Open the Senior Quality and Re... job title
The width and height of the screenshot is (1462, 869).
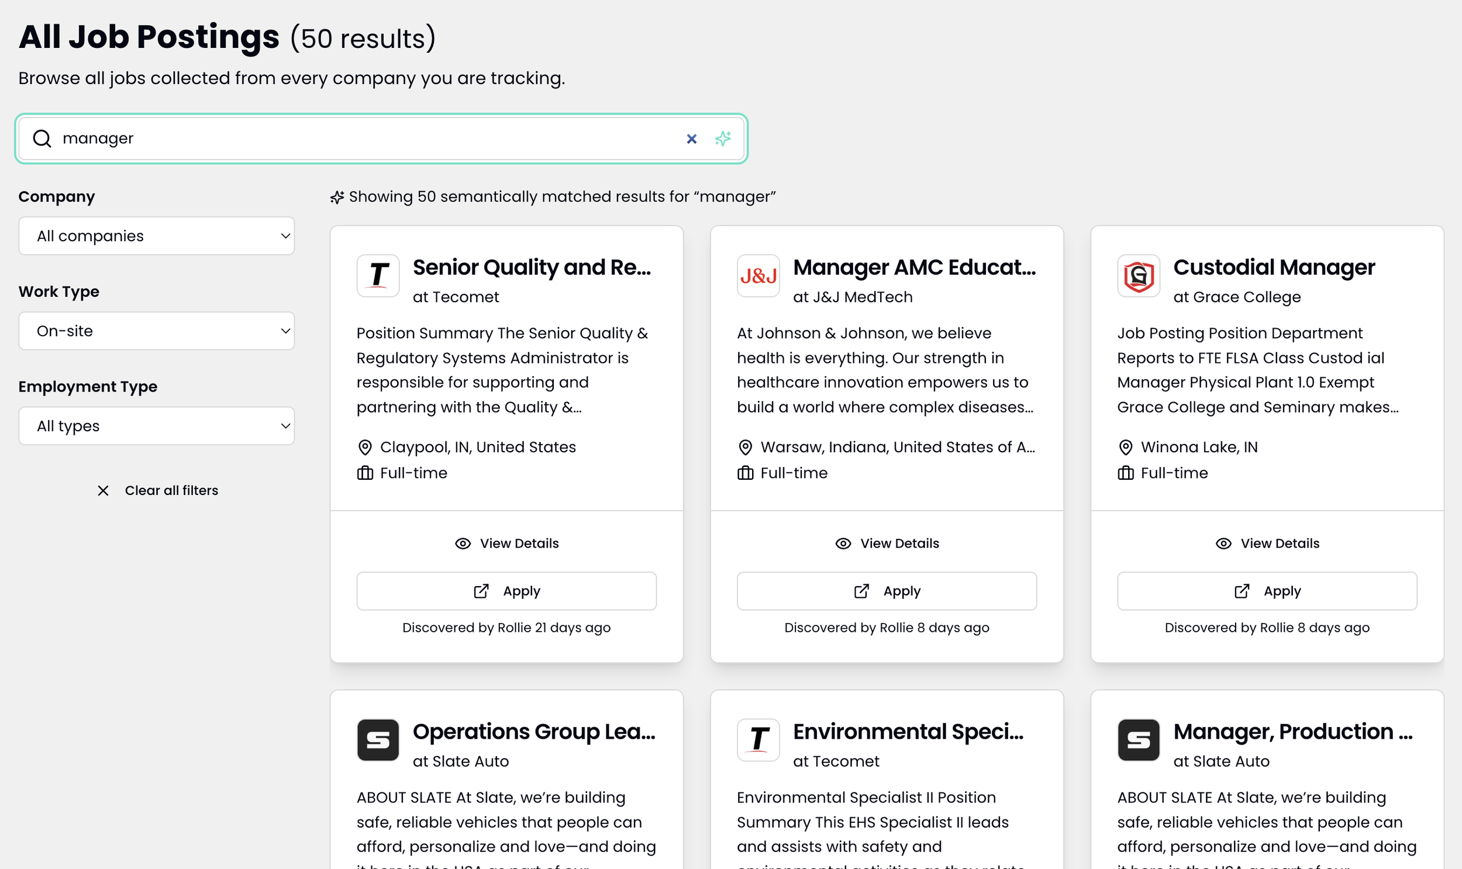(x=532, y=267)
